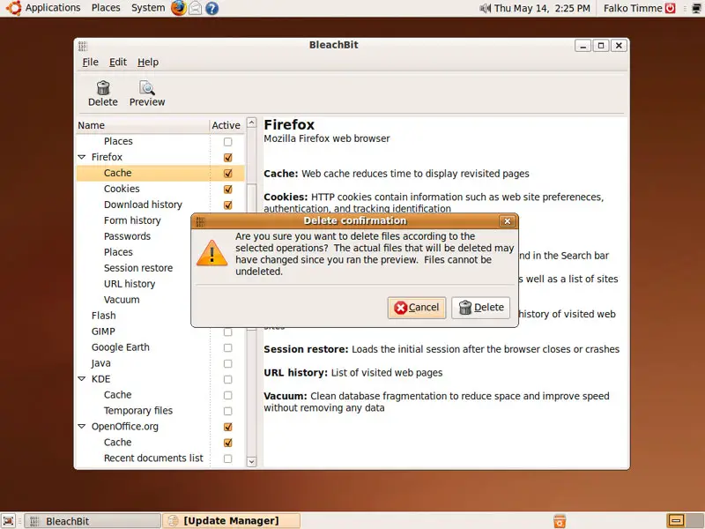Open the mail icon in top panel
The height and width of the screenshot is (529, 705).
tap(195, 8)
